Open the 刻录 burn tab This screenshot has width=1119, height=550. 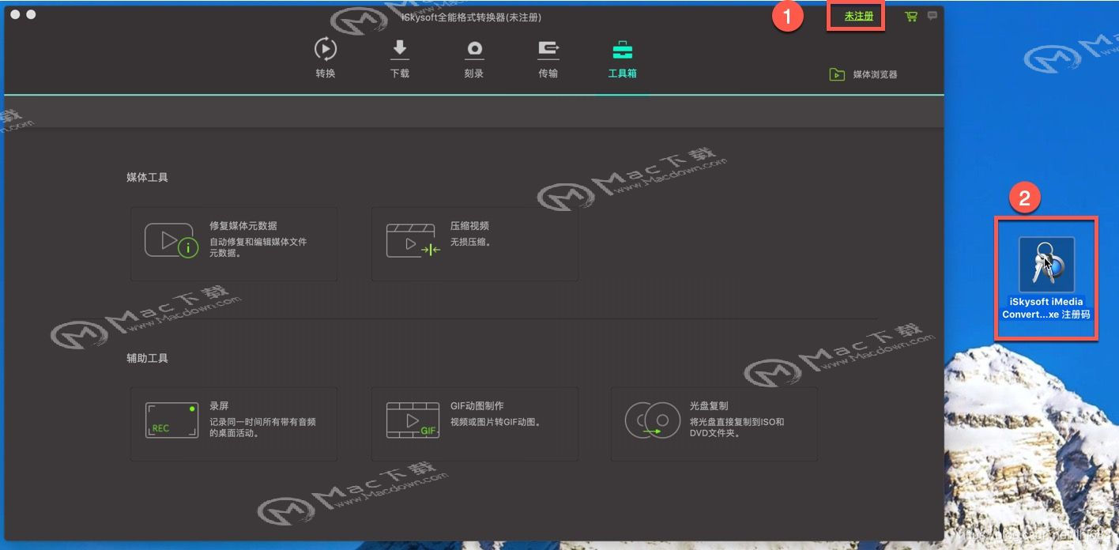(474, 58)
